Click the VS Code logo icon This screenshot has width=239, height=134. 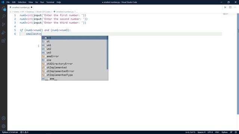3,2
